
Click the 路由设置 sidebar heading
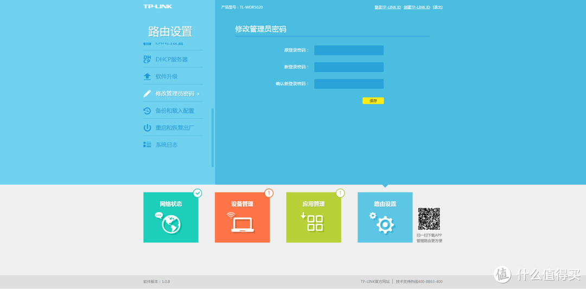pos(170,32)
